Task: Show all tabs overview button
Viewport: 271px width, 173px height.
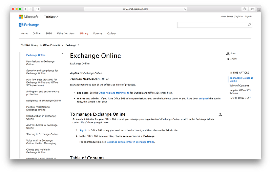Action: (252, 9)
